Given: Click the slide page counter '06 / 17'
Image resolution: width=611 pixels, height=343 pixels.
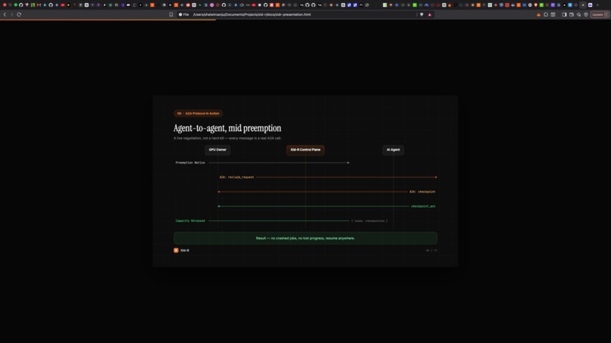Looking at the screenshot, I should pyautogui.click(x=432, y=251).
